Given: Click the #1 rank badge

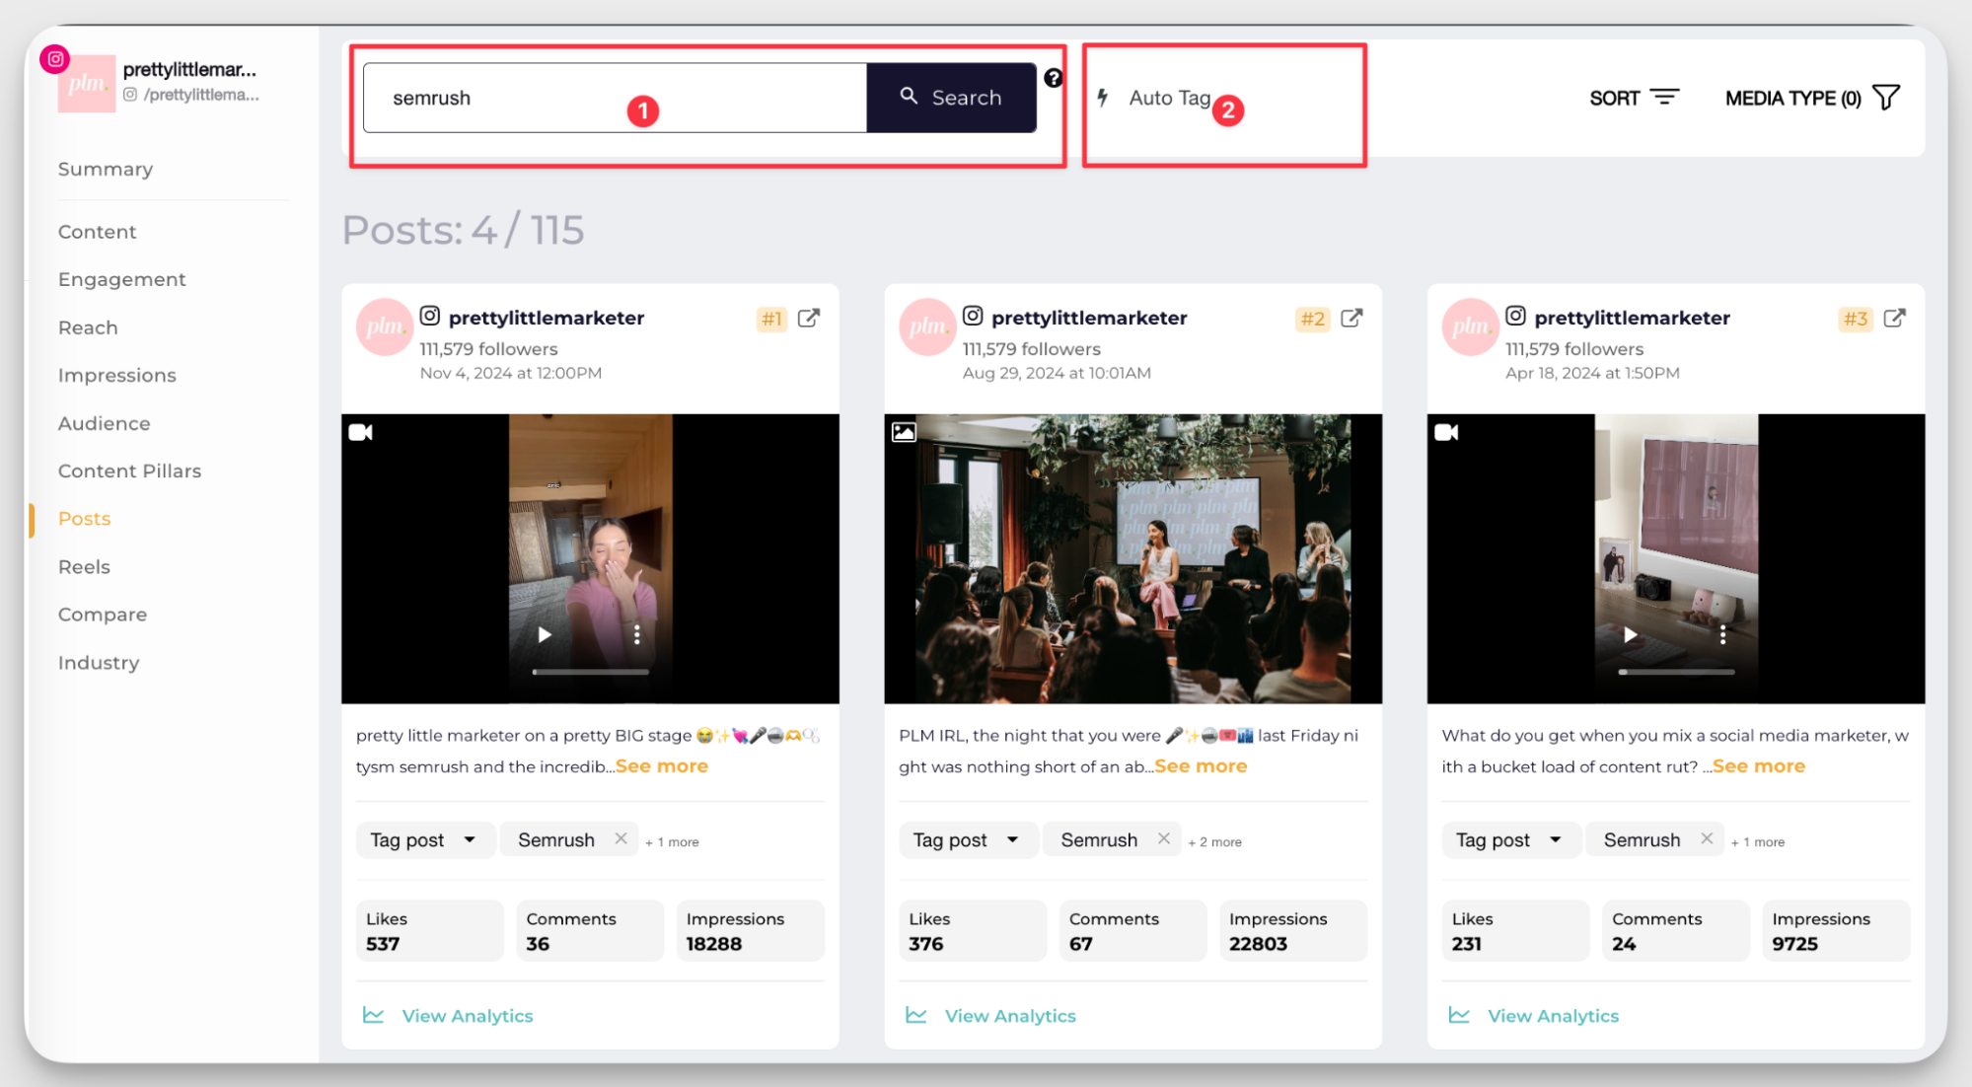Looking at the screenshot, I should click(771, 319).
